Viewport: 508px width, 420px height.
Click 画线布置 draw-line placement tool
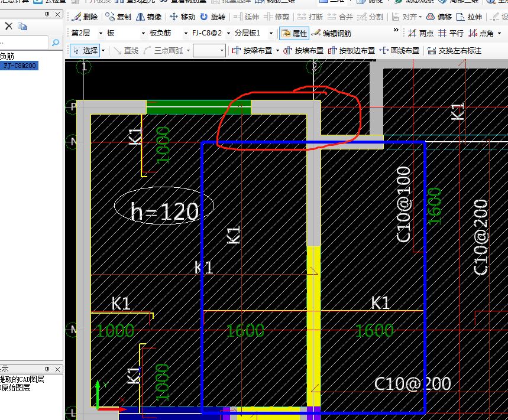coord(399,50)
